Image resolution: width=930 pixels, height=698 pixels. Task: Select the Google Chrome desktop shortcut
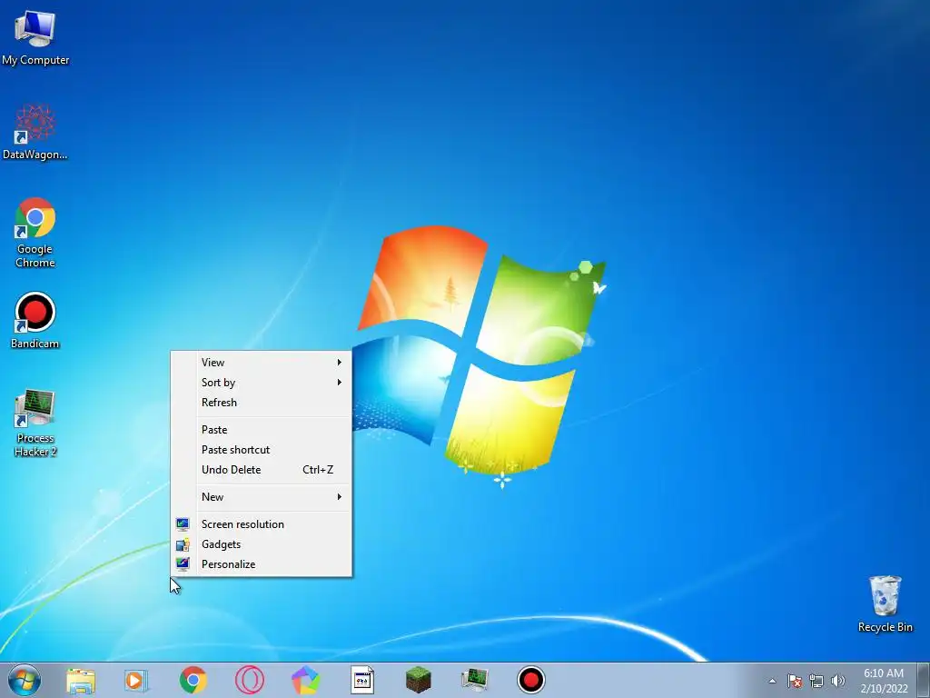click(x=35, y=233)
